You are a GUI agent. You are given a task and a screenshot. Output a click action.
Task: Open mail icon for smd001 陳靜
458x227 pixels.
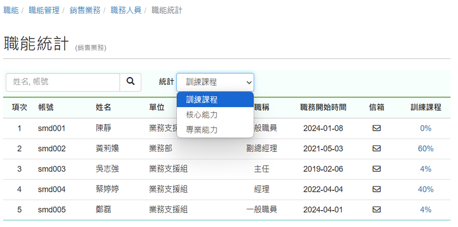(x=377, y=128)
